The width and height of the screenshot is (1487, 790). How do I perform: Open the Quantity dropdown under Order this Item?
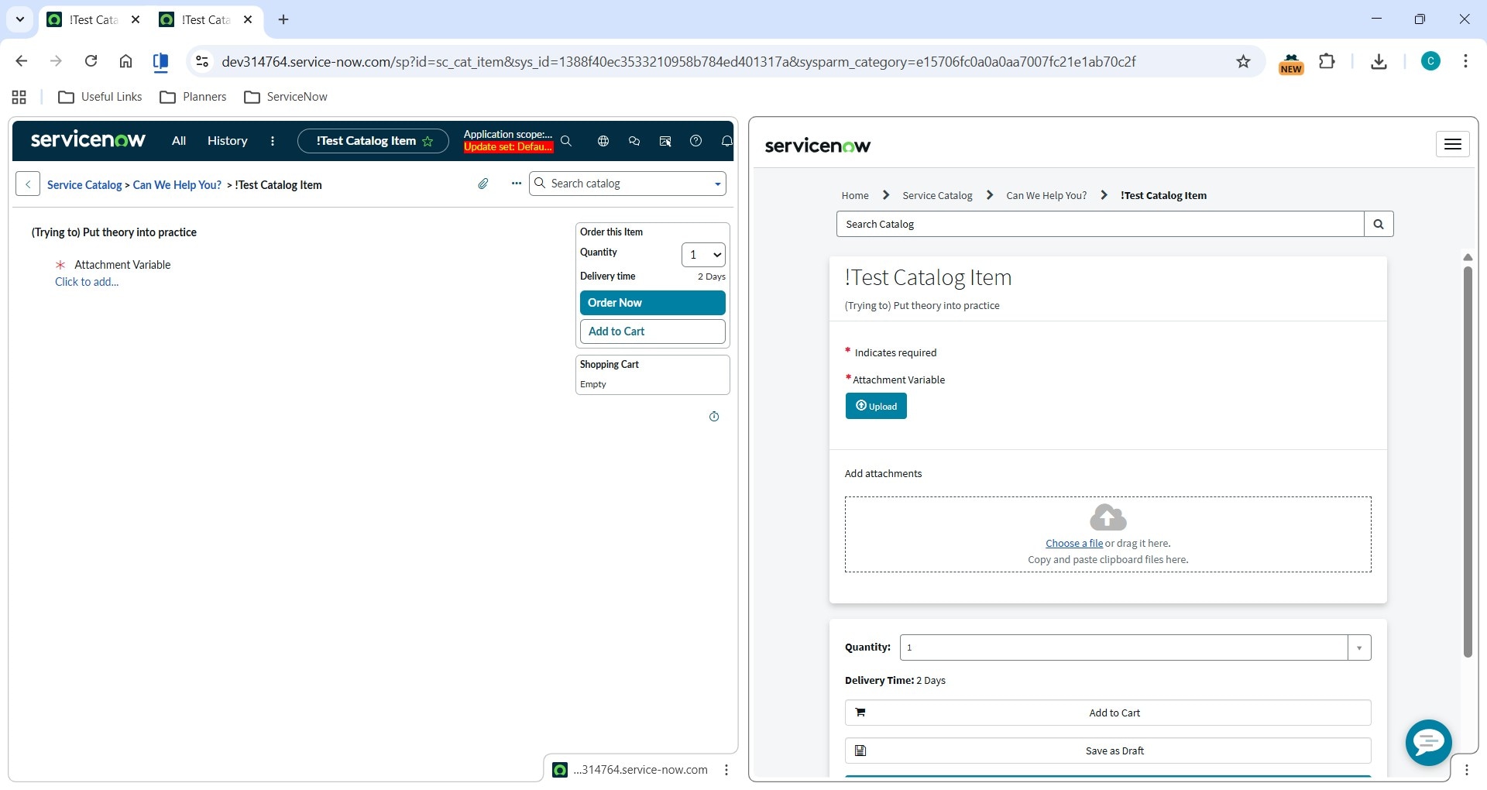coord(703,255)
